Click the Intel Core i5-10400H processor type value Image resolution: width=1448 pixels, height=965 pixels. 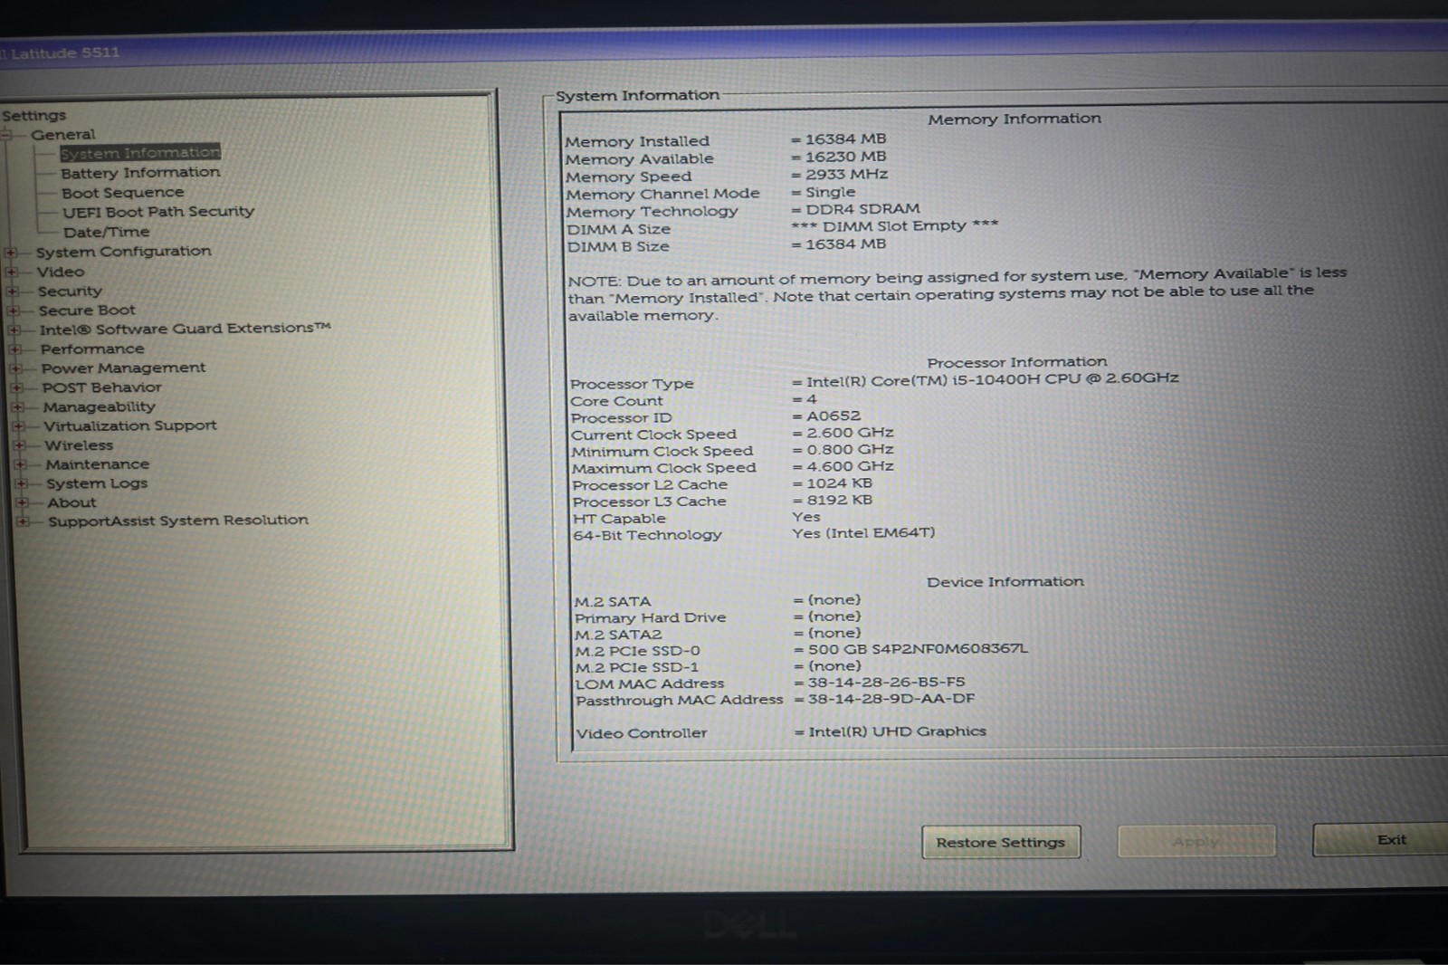click(x=992, y=379)
